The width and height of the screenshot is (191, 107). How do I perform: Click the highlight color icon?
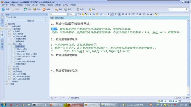[156, 14]
